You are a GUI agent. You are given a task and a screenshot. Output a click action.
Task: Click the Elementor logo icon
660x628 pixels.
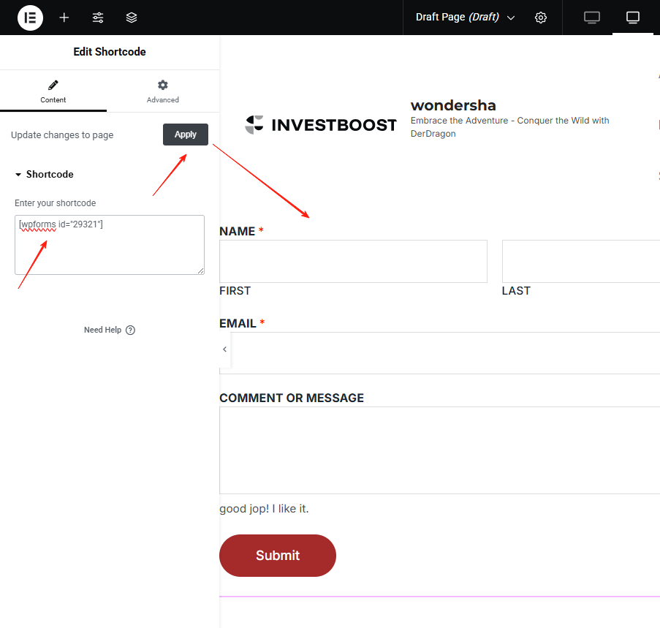30,18
